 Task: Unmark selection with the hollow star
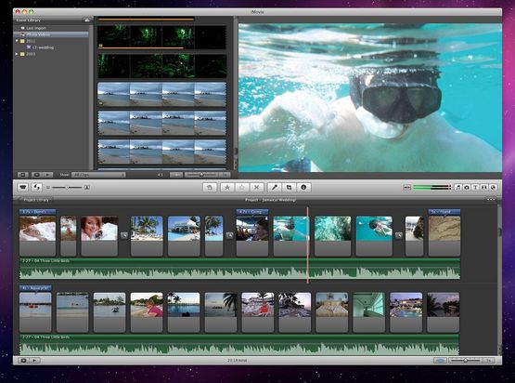click(x=242, y=187)
